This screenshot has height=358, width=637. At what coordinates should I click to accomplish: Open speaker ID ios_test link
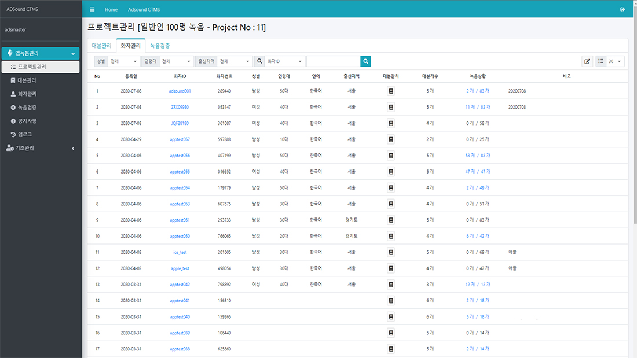[180, 252]
